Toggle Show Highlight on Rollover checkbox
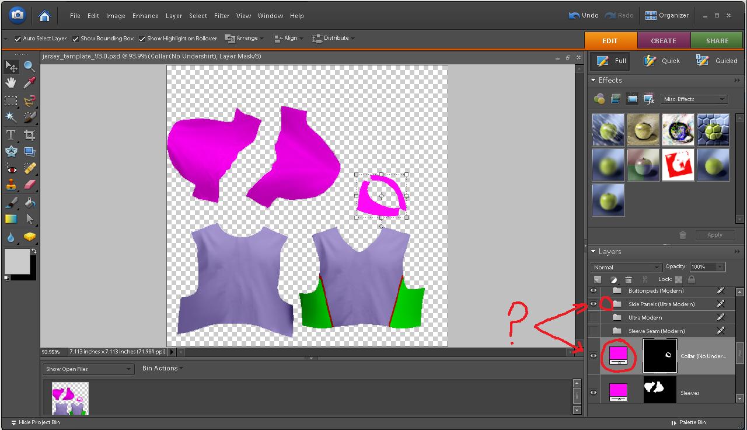747x430 pixels. (142, 39)
